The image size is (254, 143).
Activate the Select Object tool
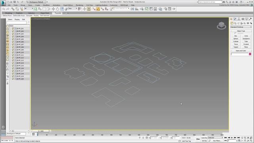click(x=35, y=9)
